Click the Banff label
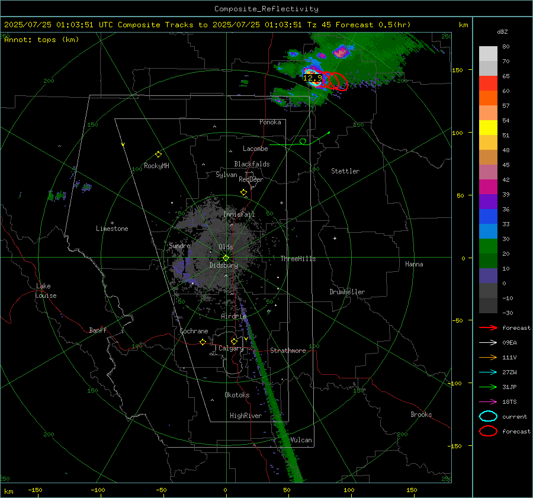Screen dimensions: 533x498 point(98,330)
